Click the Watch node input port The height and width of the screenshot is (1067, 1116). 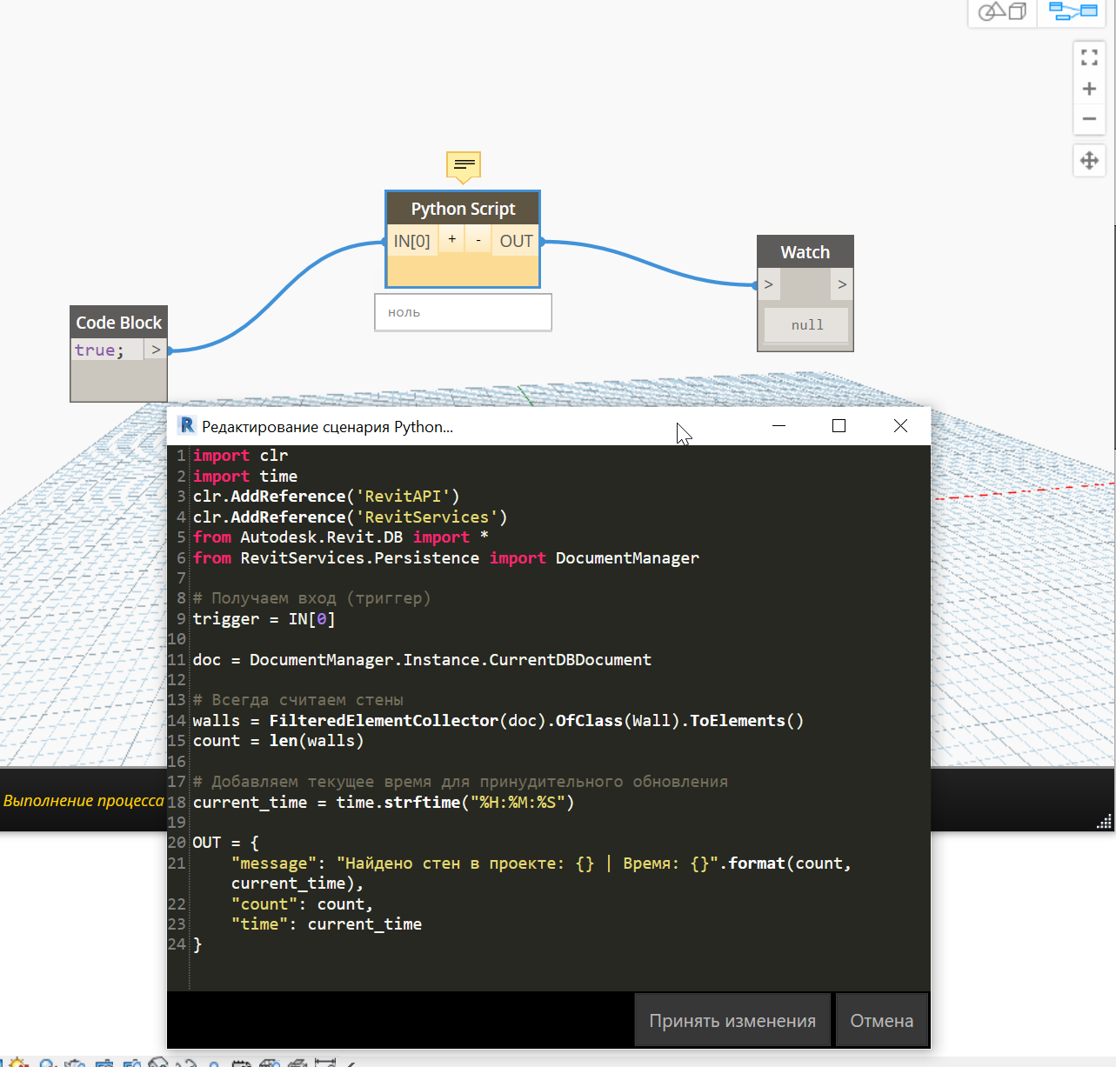coord(768,284)
